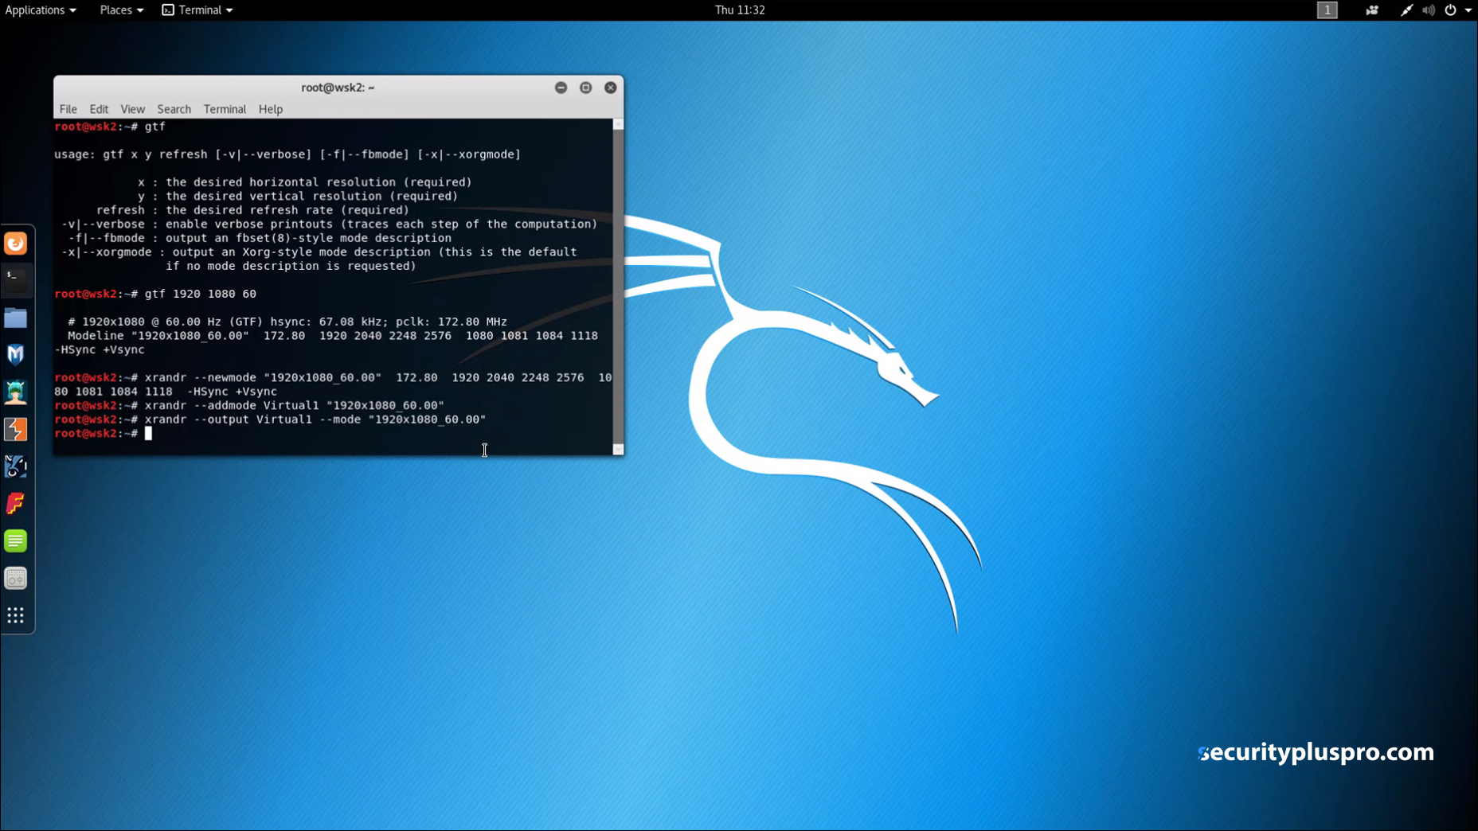Open the clock showing Thu 11:32
Screen dimensions: 1478x831
pos(739,10)
